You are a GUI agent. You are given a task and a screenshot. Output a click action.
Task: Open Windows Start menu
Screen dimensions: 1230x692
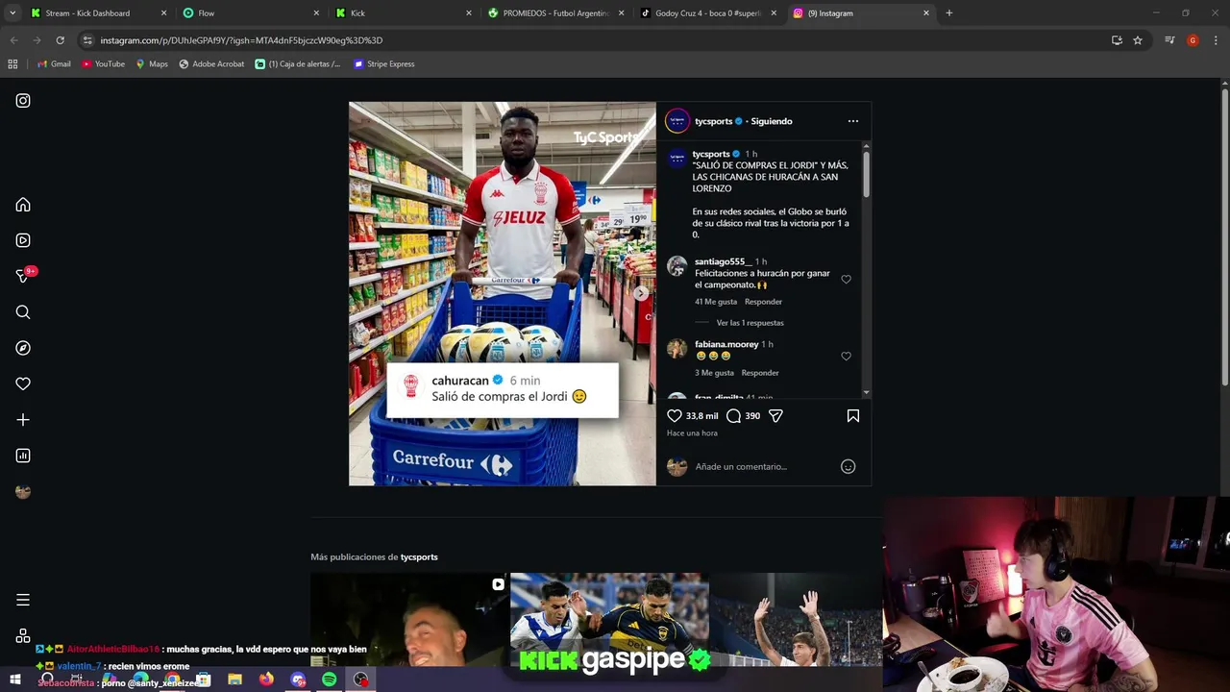(x=14, y=680)
